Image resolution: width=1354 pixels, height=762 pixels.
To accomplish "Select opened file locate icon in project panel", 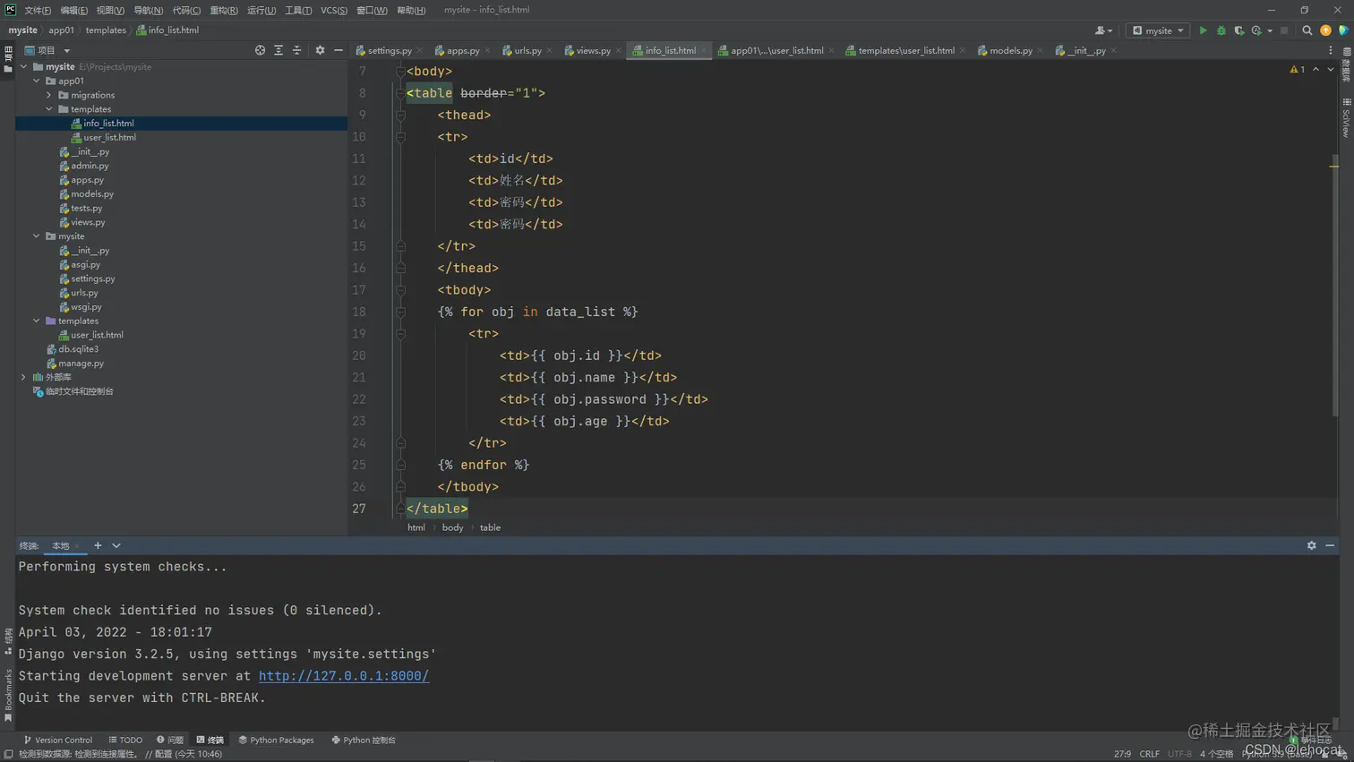I will tap(260, 50).
